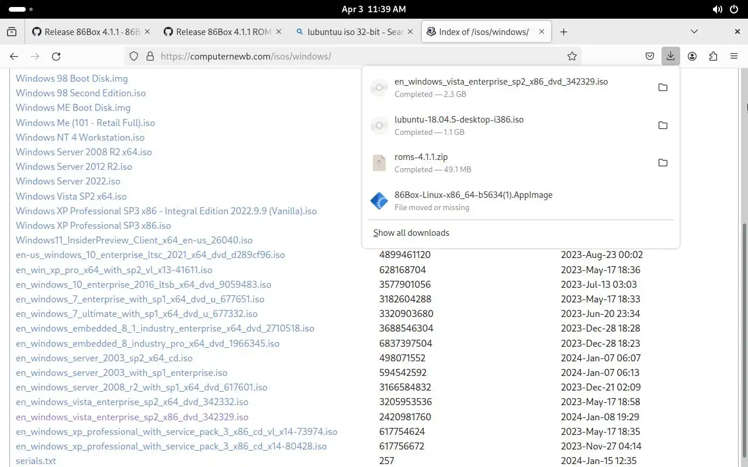Open the extensions puzzle icon

713,56
